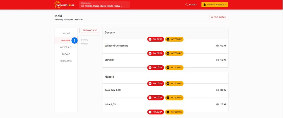Click the Editovat vše button

(90, 30)
